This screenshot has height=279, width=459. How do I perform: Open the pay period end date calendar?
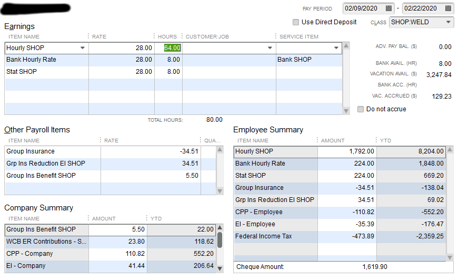click(448, 8)
